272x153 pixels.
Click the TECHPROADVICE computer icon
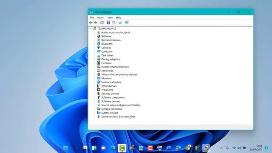click(x=94, y=28)
